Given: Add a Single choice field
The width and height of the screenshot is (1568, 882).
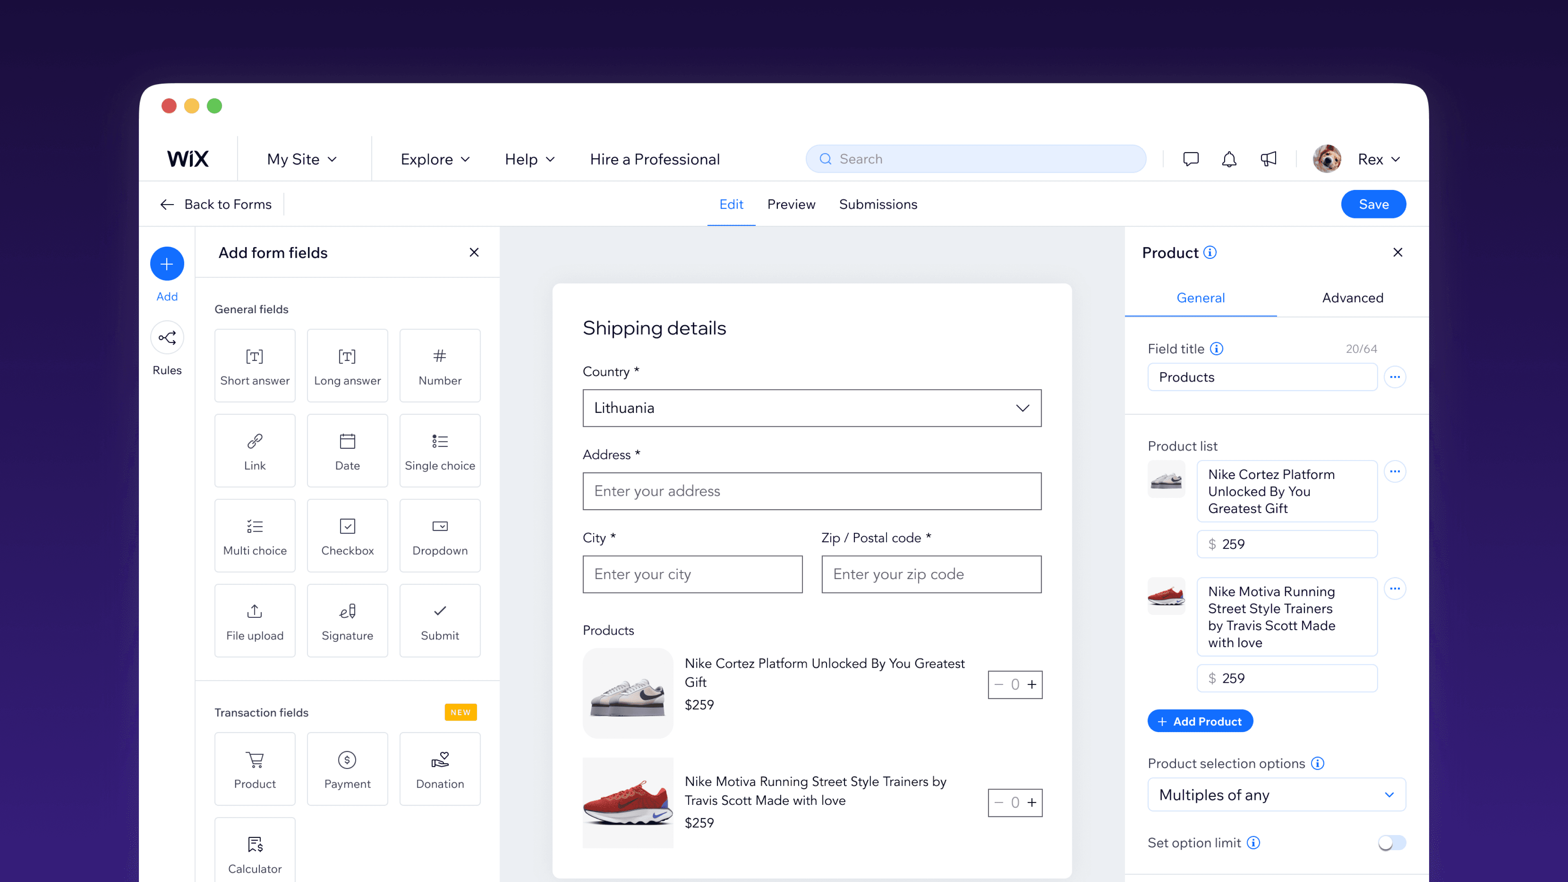Looking at the screenshot, I should (439, 450).
